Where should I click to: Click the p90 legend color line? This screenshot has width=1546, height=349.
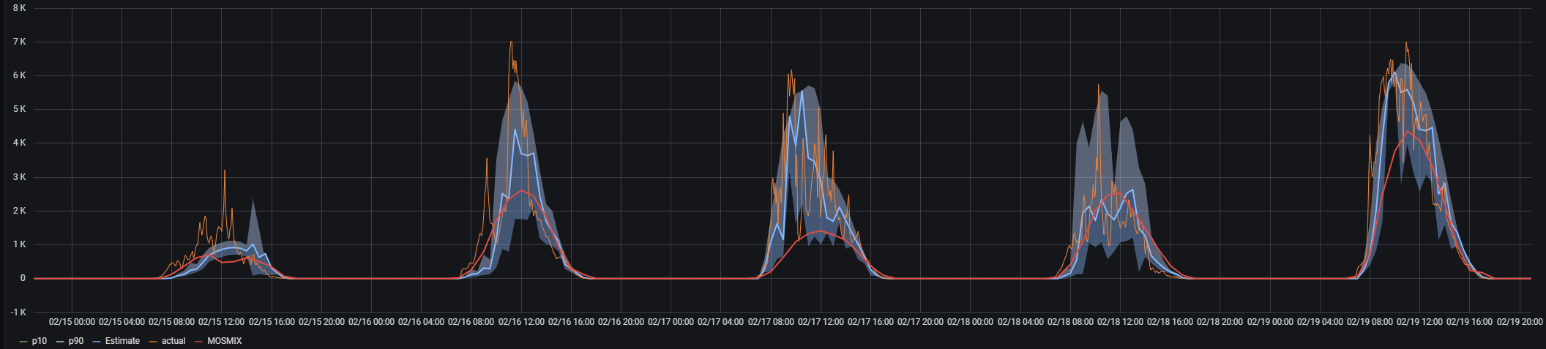pos(60,341)
